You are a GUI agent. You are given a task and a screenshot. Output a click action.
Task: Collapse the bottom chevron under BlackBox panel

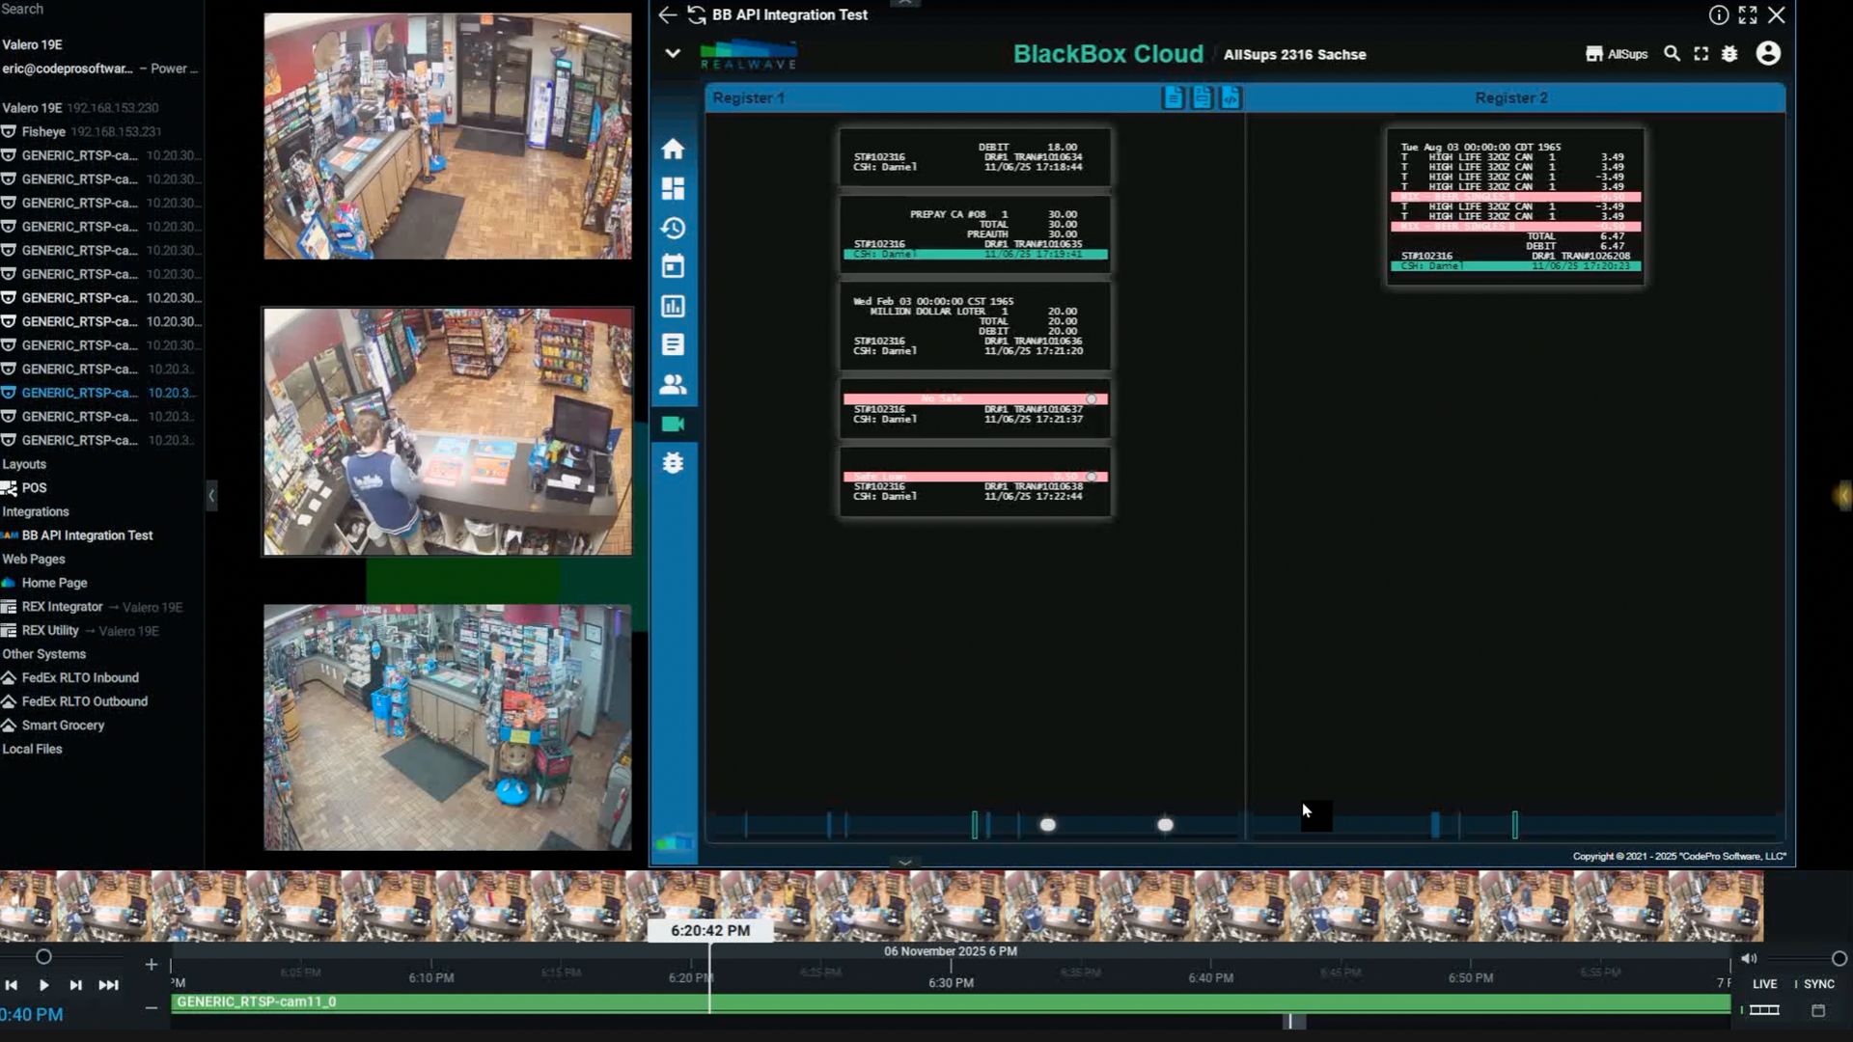(904, 862)
